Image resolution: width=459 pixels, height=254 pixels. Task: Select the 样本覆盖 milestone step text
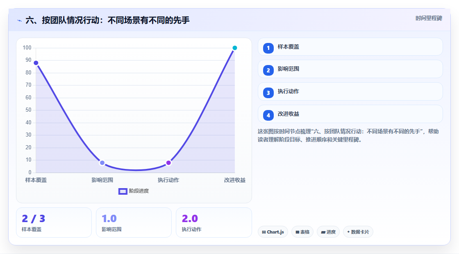(289, 47)
